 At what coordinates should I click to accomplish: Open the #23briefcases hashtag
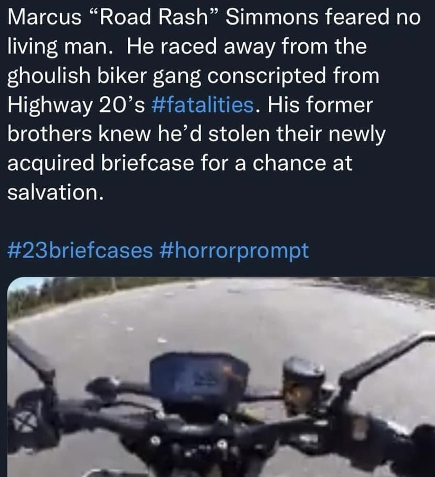(80, 251)
